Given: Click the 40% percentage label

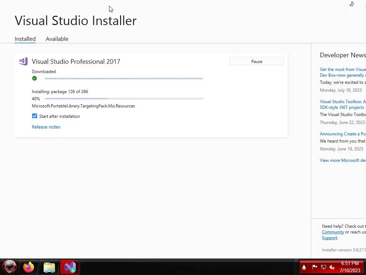Looking at the screenshot, I should click(x=36, y=99).
